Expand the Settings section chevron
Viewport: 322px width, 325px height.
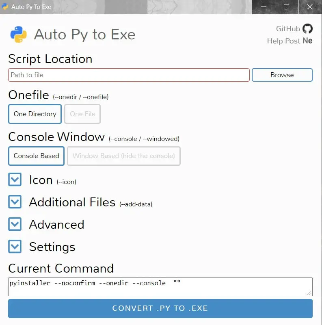(15, 247)
